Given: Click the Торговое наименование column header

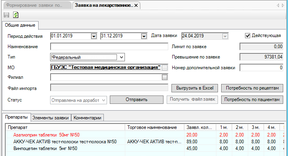Looking at the screenshot, I should (154, 127).
